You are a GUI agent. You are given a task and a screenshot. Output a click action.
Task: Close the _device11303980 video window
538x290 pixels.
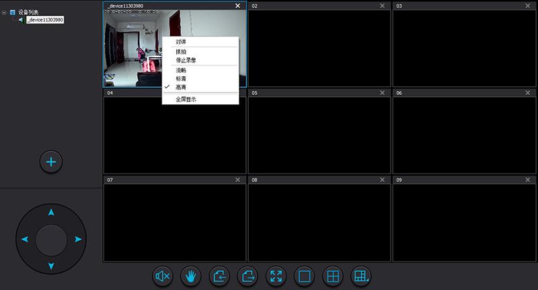(x=238, y=6)
